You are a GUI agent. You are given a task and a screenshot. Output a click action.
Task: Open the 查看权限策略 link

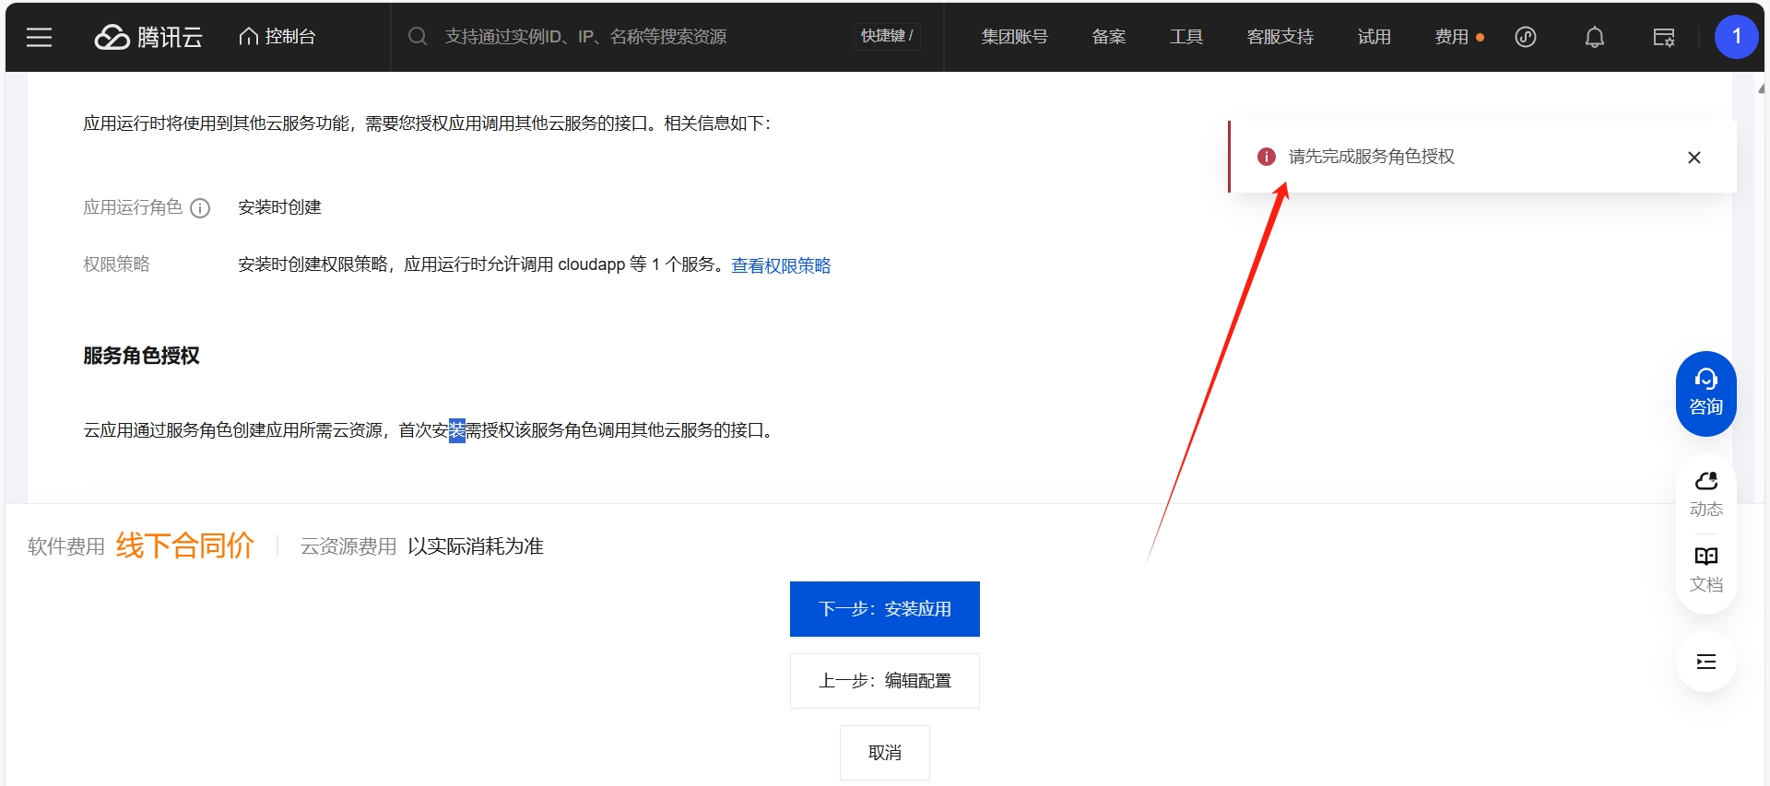point(781,265)
